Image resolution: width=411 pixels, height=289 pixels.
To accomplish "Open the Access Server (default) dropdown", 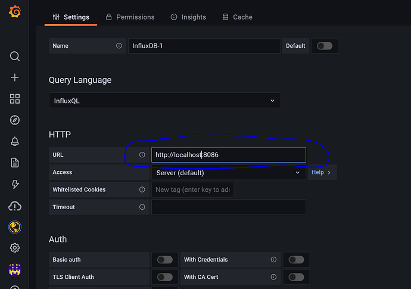I will click(x=228, y=173).
